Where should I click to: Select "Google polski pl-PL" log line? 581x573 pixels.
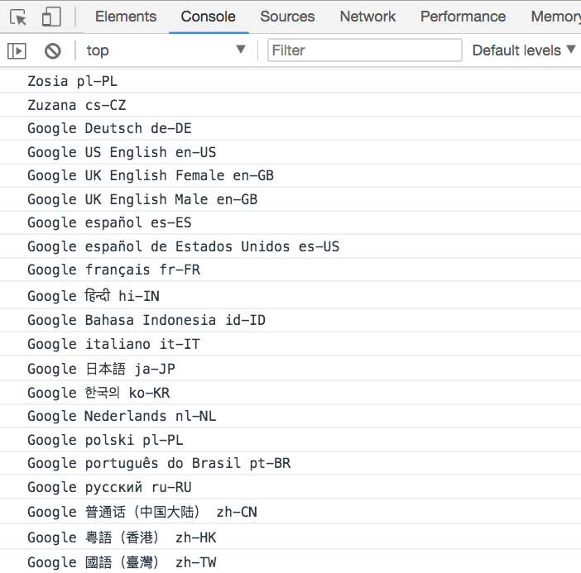[290, 440]
